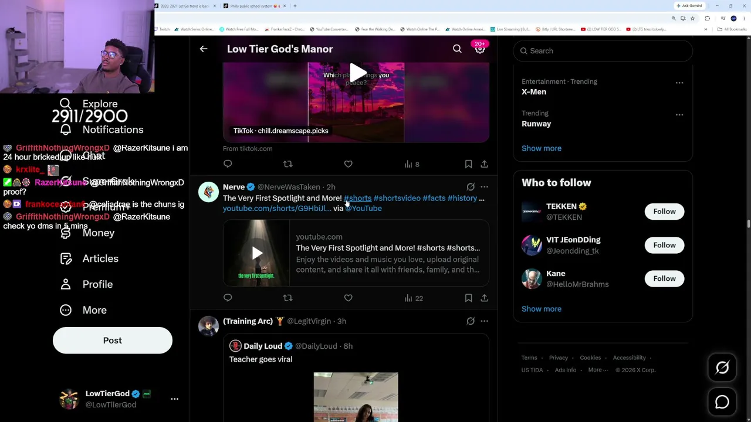Open search in Low Tier God's Manor header
This screenshot has height=422, width=751.
(457, 49)
